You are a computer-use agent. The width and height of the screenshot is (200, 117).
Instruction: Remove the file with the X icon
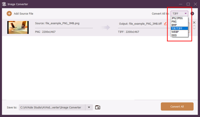pos(194,23)
